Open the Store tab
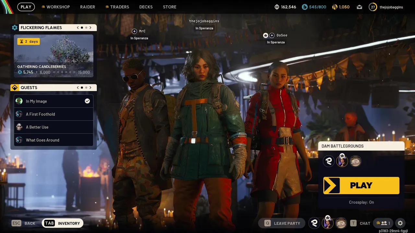 [170, 7]
